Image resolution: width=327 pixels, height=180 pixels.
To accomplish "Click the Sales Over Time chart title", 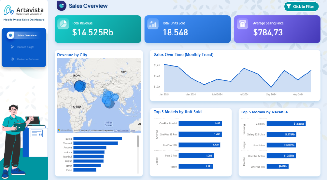I will point(184,55).
